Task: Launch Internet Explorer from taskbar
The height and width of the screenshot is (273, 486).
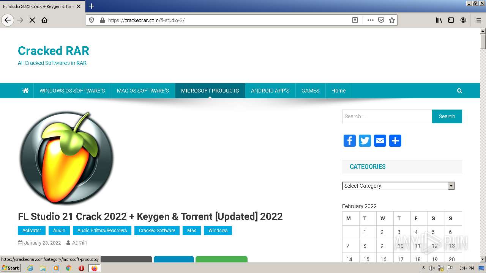Action: [30, 268]
